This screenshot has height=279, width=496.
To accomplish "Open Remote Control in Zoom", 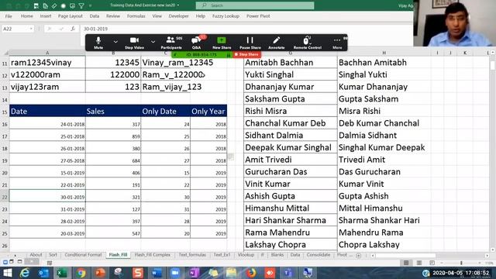I will pyautogui.click(x=307, y=43).
